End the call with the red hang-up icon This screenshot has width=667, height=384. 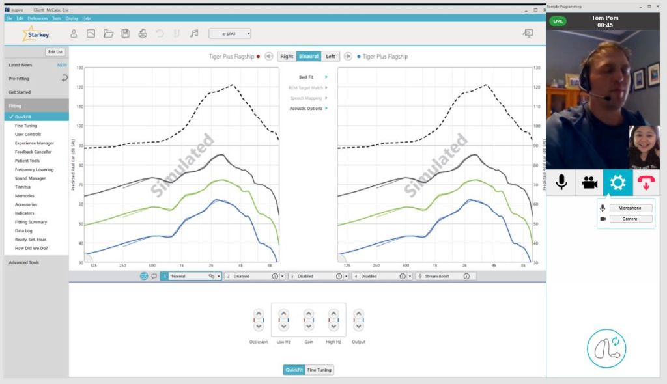[x=646, y=183]
